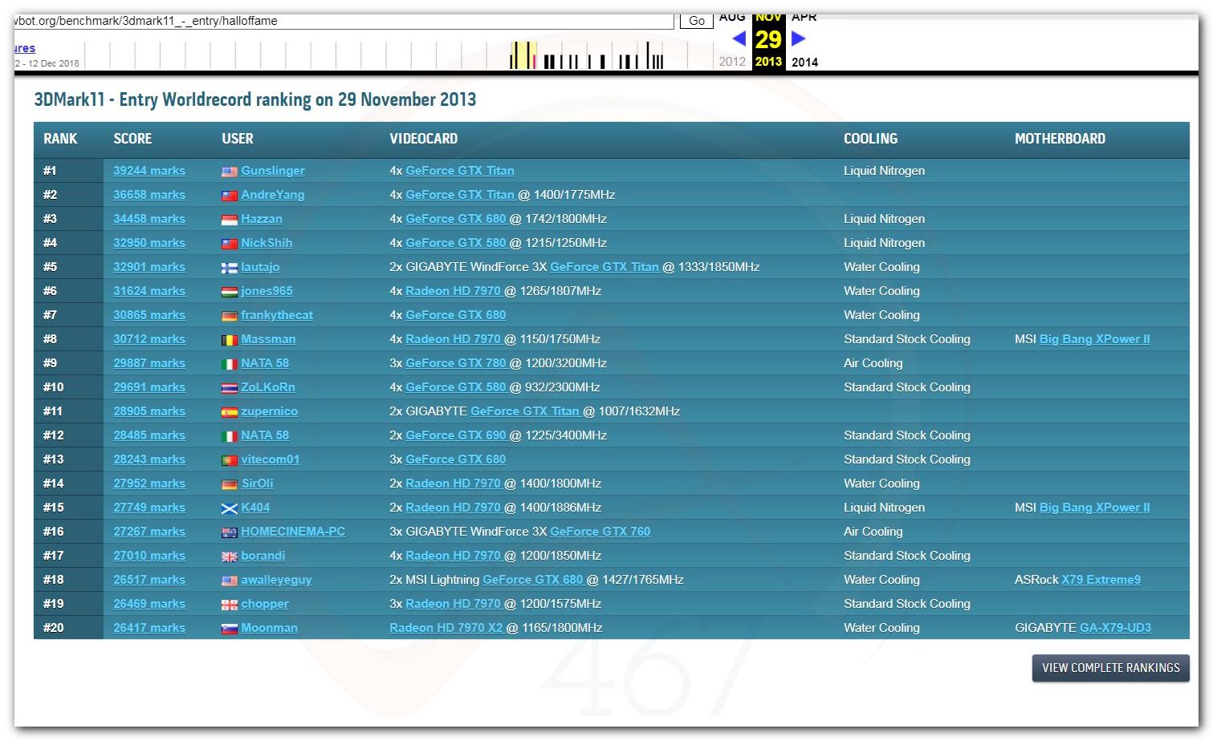Open GeForce GTX 690 videocard link
The image size is (1213, 741).
(456, 435)
